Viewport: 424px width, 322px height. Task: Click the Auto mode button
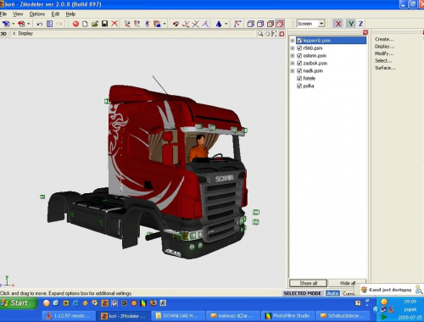click(x=332, y=293)
